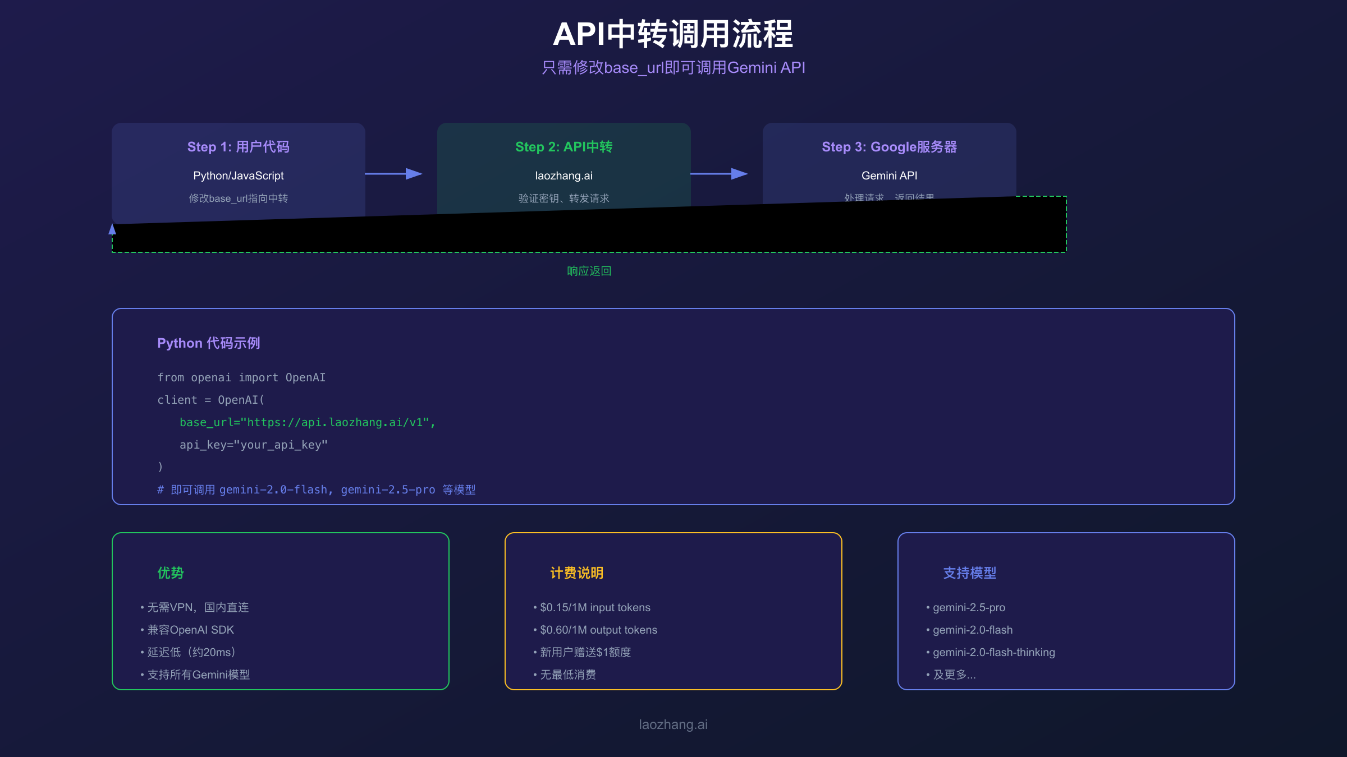Image resolution: width=1347 pixels, height=757 pixels.
Task: Click the laozhang.ai footer link
Action: pos(673,724)
